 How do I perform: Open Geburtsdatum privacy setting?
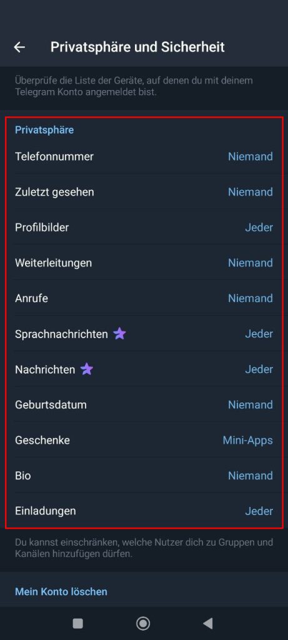(144, 405)
